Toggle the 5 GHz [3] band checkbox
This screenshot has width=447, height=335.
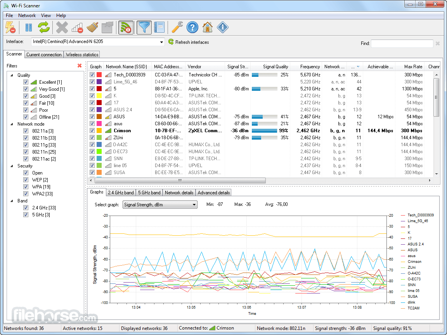point(26,215)
